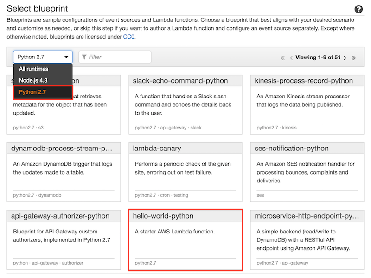
Task: Click the funnel filter icon
Action: [84, 57]
